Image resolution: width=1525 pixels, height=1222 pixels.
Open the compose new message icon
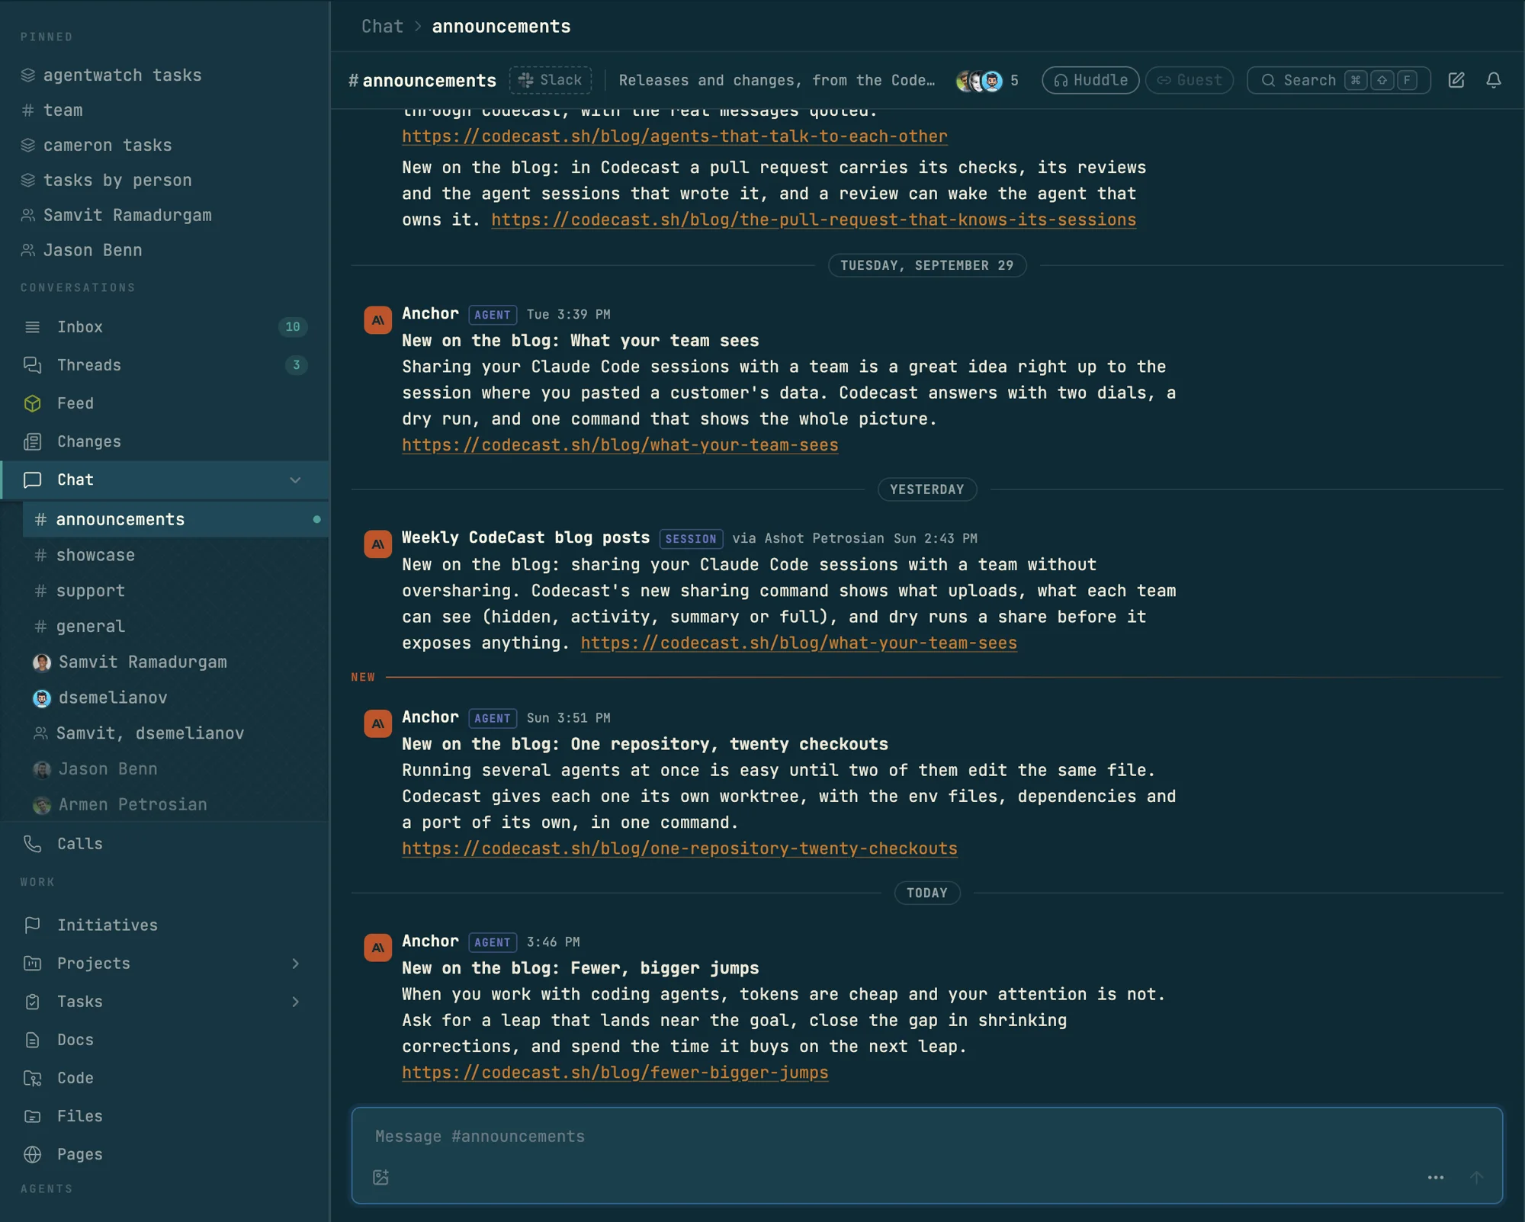[1456, 80]
